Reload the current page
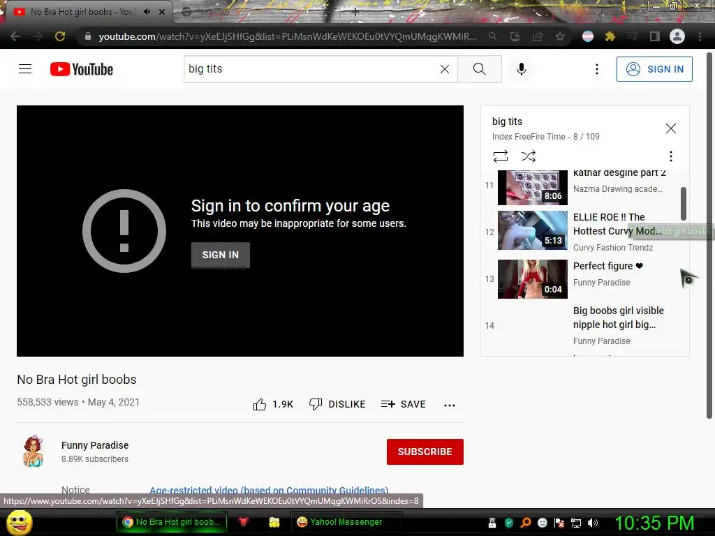Image resolution: width=715 pixels, height=536 pixels. 60,36
